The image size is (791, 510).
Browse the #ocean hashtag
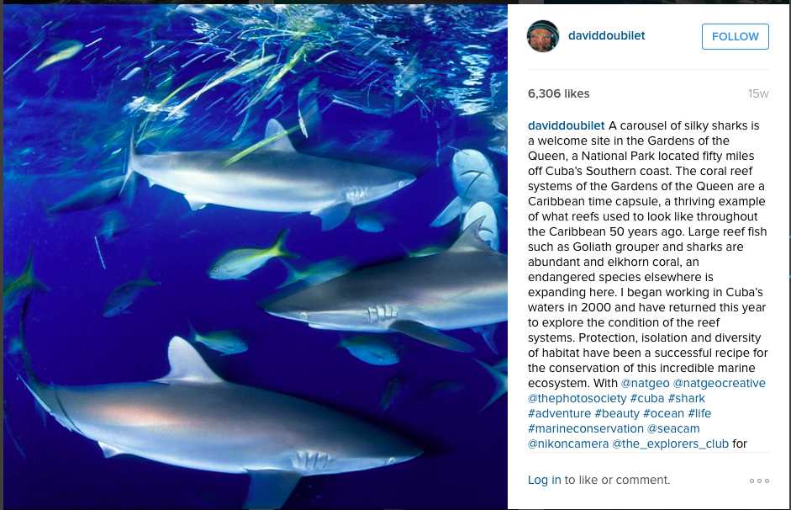(663, 413)
